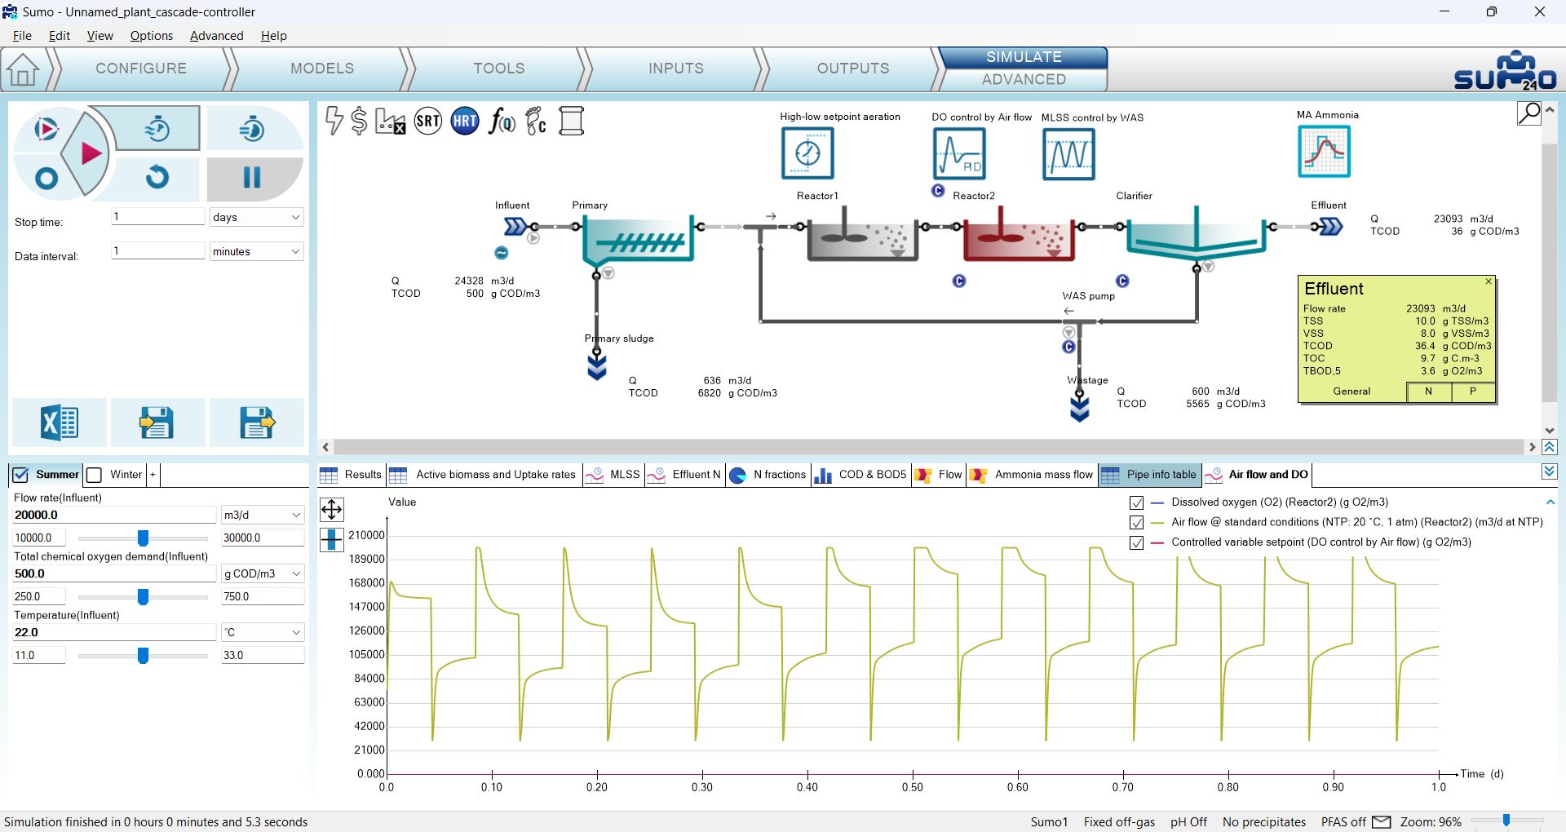Image resolution: width=1566 pixels, height=832 pixels.
Task: Click the Zoom slider in status bar
Action: (x=1506, y=821)
